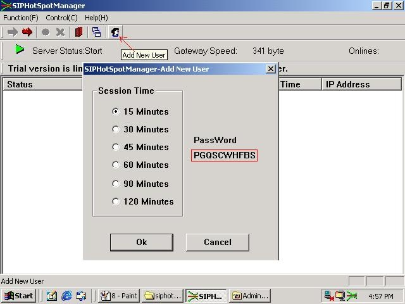Switch to the siphot... folder taskbar window
Image resolution: width=405 pixels, height=304 pixels.
(163, 296)
